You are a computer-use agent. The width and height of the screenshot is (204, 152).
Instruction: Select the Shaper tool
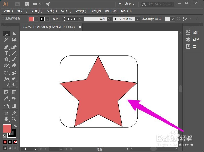pos(6,65)
